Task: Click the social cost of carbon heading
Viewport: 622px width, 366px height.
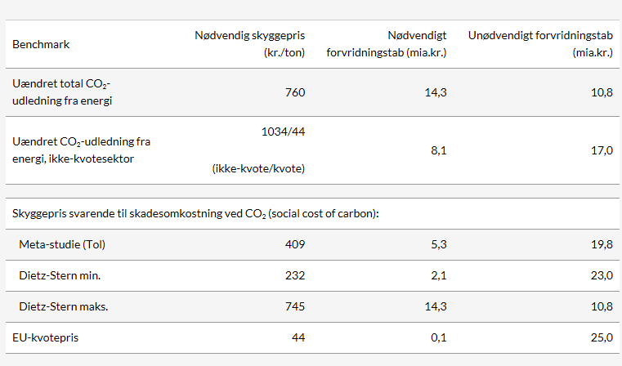Action: tap(195, 213)
